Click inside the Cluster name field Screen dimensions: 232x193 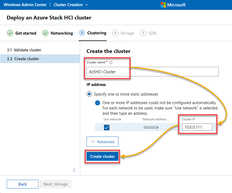pyautogui.click(x=153, y=72)
